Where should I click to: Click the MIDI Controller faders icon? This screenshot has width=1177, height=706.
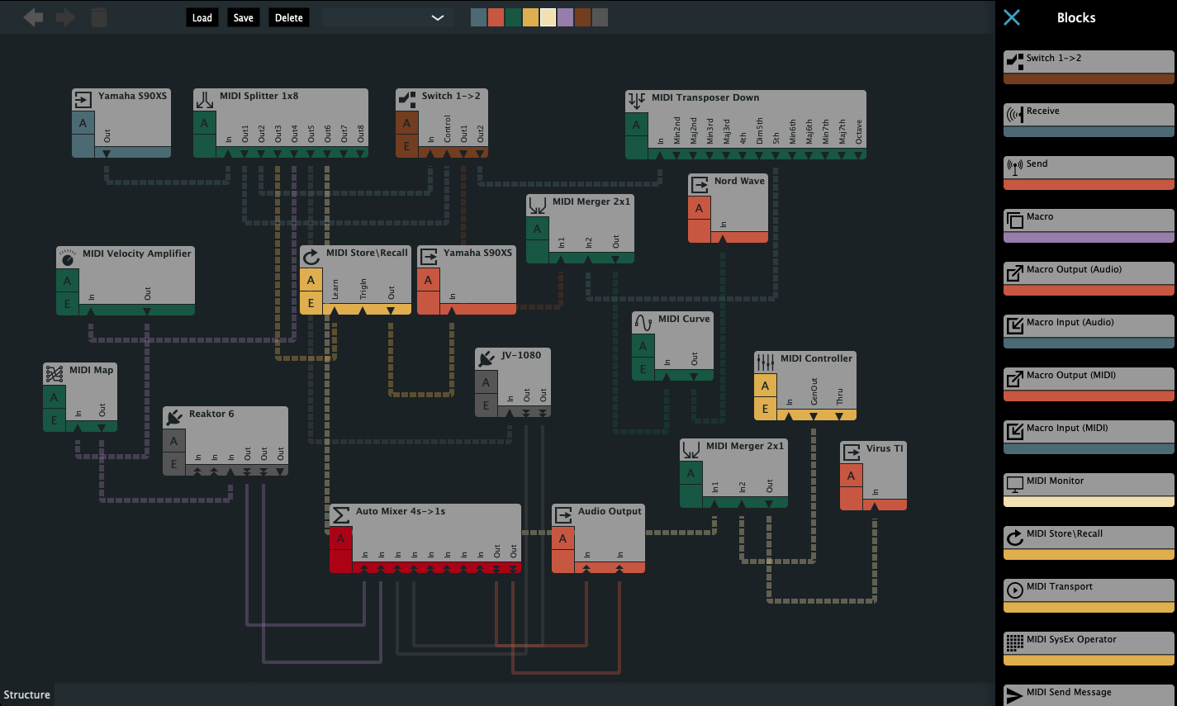click(765, 362)
